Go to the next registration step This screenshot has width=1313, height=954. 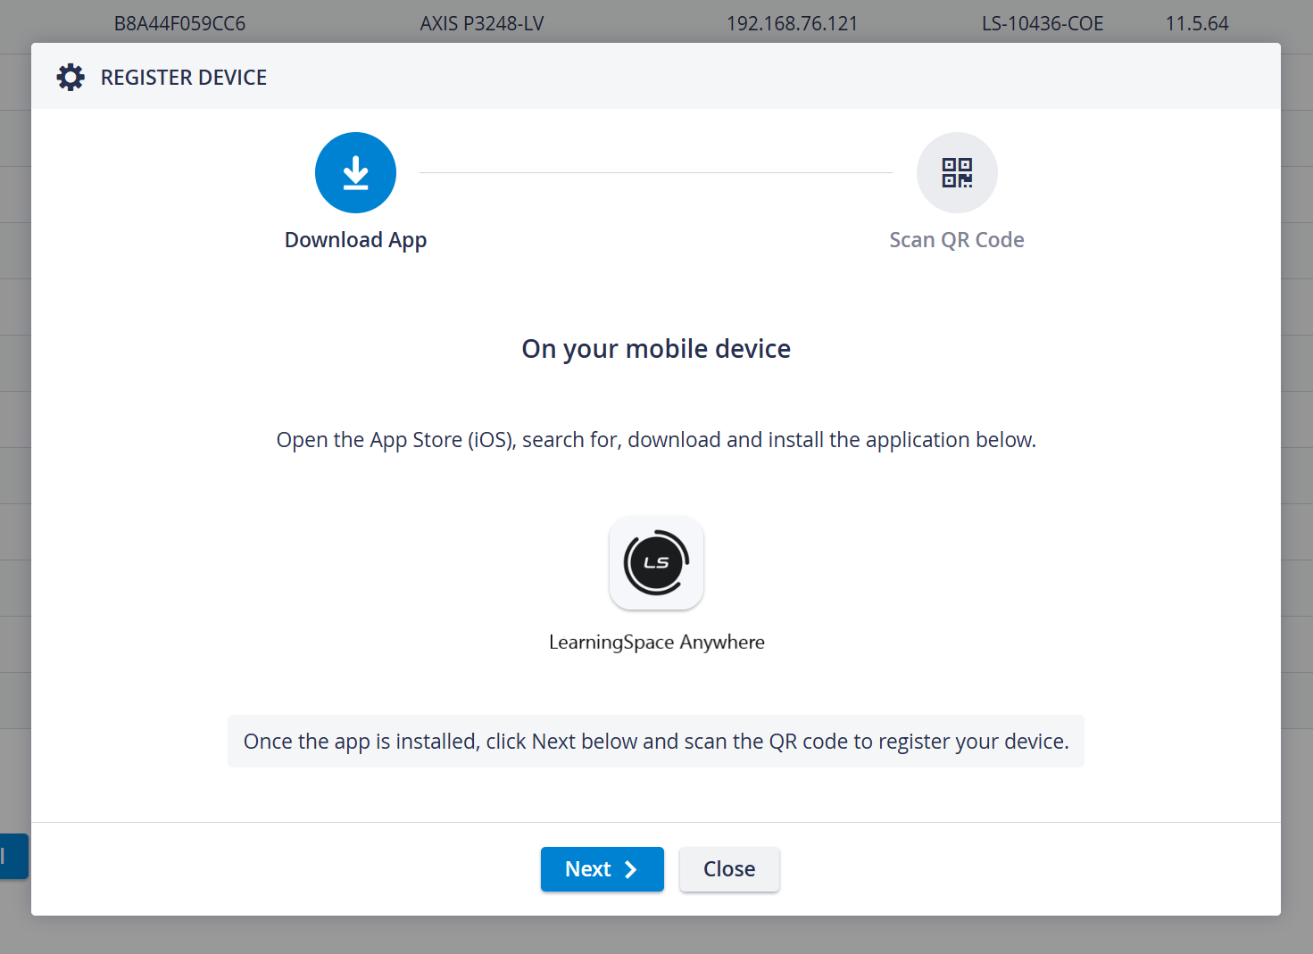(x=602, y=869)
